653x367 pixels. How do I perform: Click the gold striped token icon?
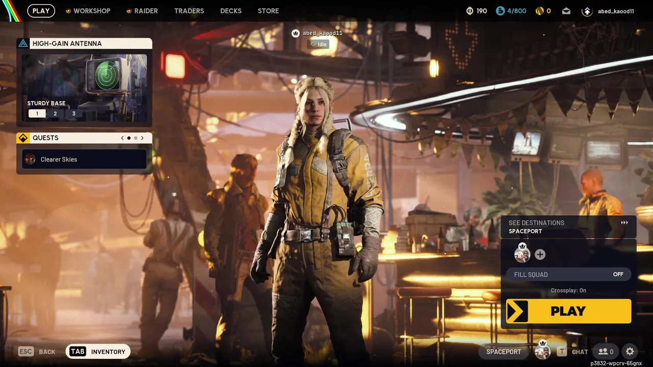pyautogui.click(x=539, y=11)
